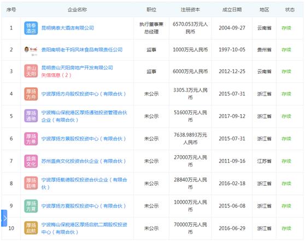Open 宁波厚扬方景股权投资中心 link
This screenshot has width=305, height=242.
(84, 139)
